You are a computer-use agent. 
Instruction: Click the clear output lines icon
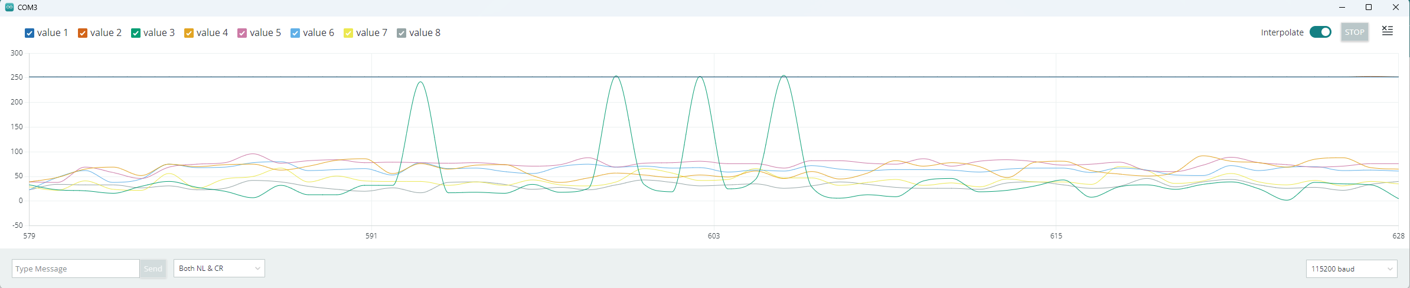(1388, 31)
